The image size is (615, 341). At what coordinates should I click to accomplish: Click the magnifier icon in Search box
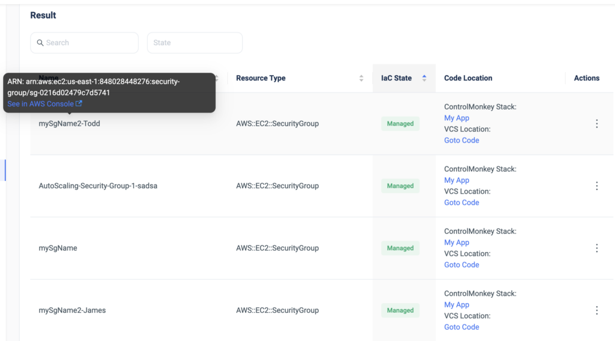click(x=40, y=43)
